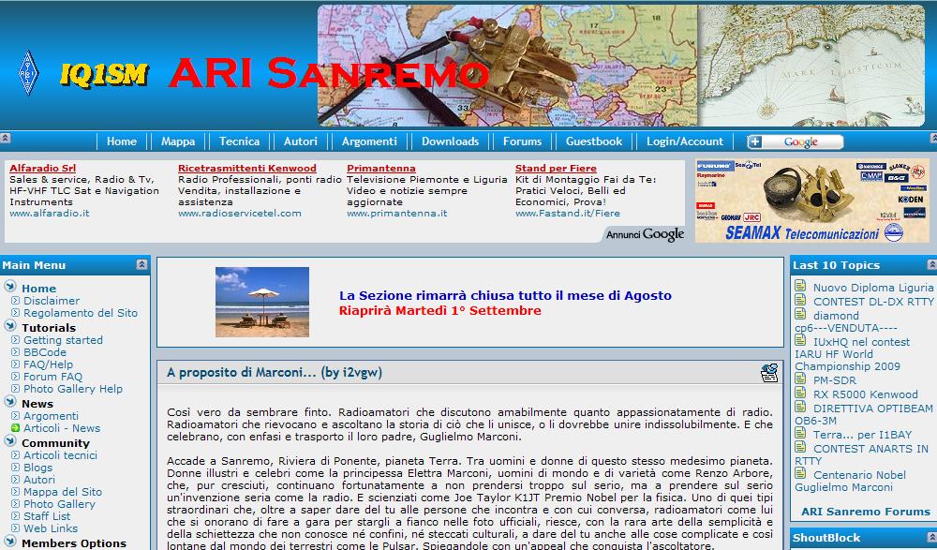Open the CONTEST DL-DX RTTY topic
The height and width of the screenshot is (550, 937).
point(873,302)
